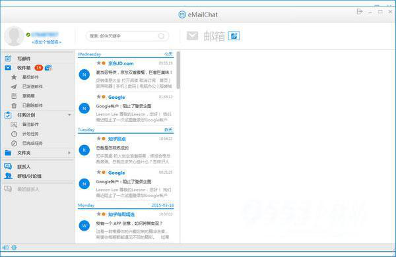Toggle orange unread dot on 知乎圆桌 email
This screenshot has height=257, width=396.
(104, 138)
